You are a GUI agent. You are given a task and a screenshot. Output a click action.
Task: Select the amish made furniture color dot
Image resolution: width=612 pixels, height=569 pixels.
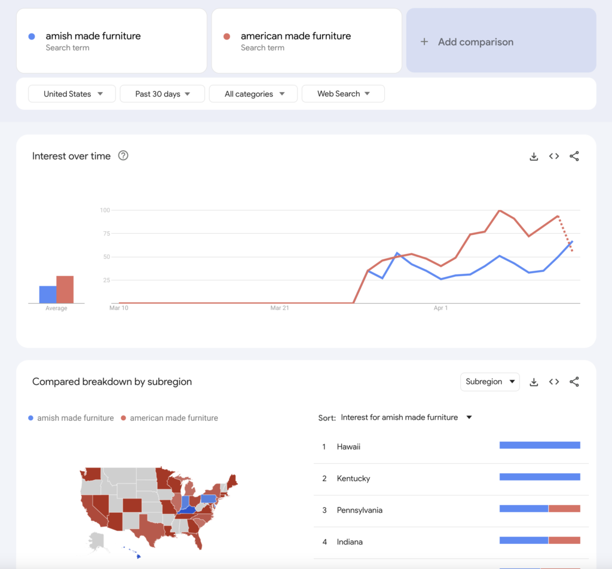[x=30, y=36]
